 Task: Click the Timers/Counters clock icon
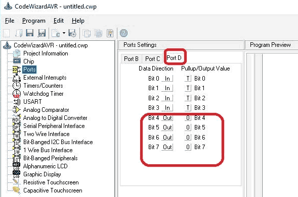[17, 86]
